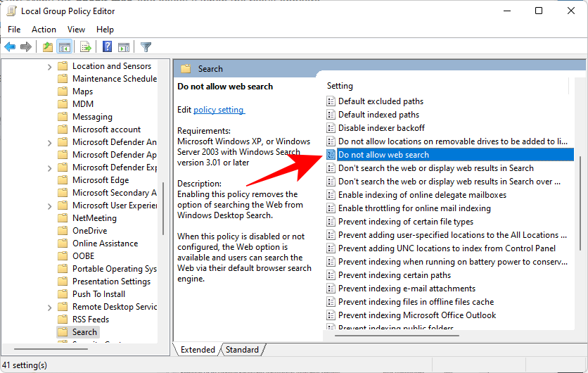Click the Search folder icon in the header

tap(186, 69)
